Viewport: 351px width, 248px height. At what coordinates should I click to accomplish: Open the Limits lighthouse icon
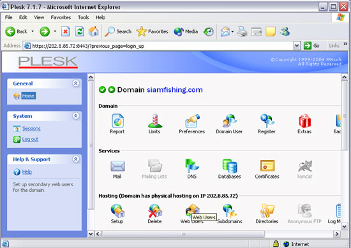(154, 121)
